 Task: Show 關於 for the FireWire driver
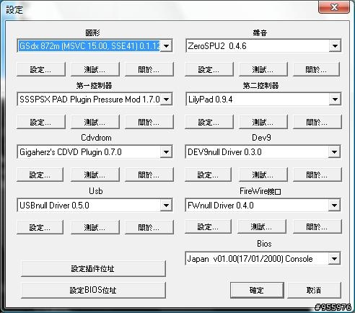pyautogui.click(x=317, y=226)
